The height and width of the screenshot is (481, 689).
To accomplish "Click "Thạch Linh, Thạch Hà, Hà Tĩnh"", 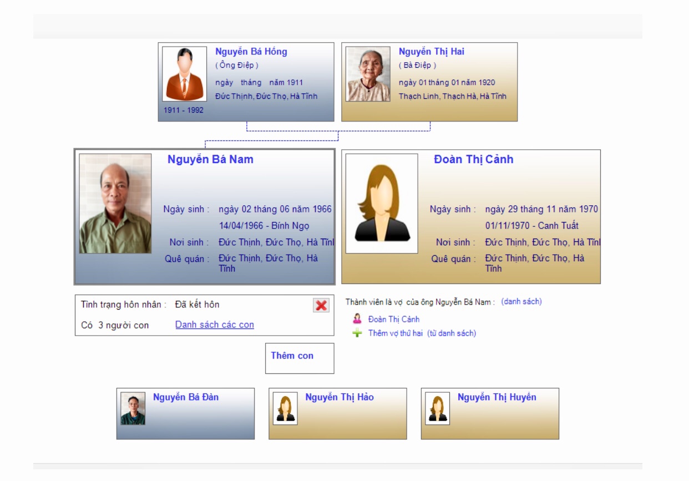I will click(x=453, y=97).
